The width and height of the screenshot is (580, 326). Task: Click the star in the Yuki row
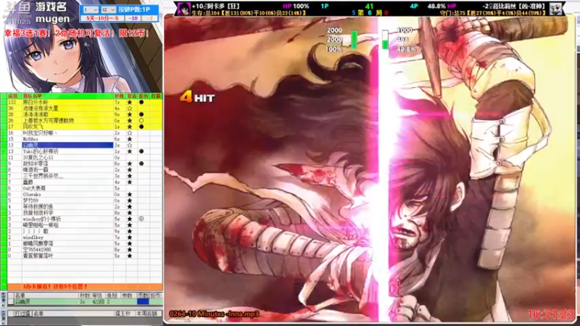coord(130,151)
